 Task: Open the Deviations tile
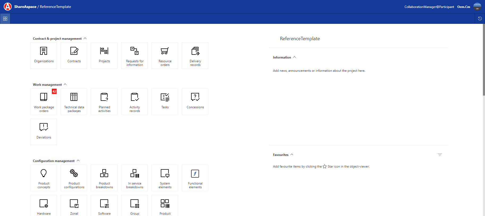pyautogui.click(x=44, y=132)
